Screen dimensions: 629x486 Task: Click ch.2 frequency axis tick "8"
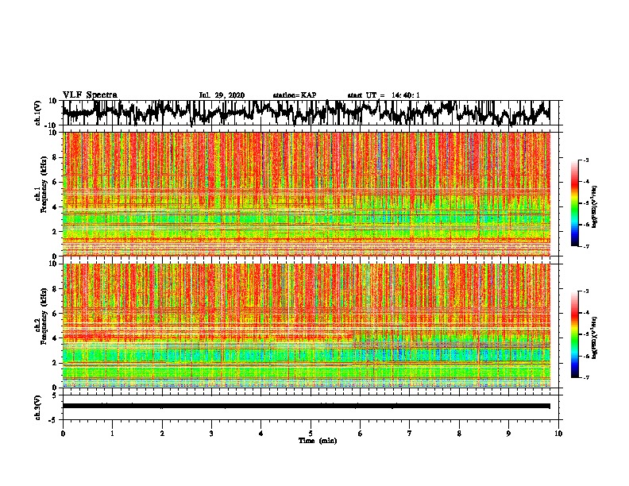tap(55, 289)
